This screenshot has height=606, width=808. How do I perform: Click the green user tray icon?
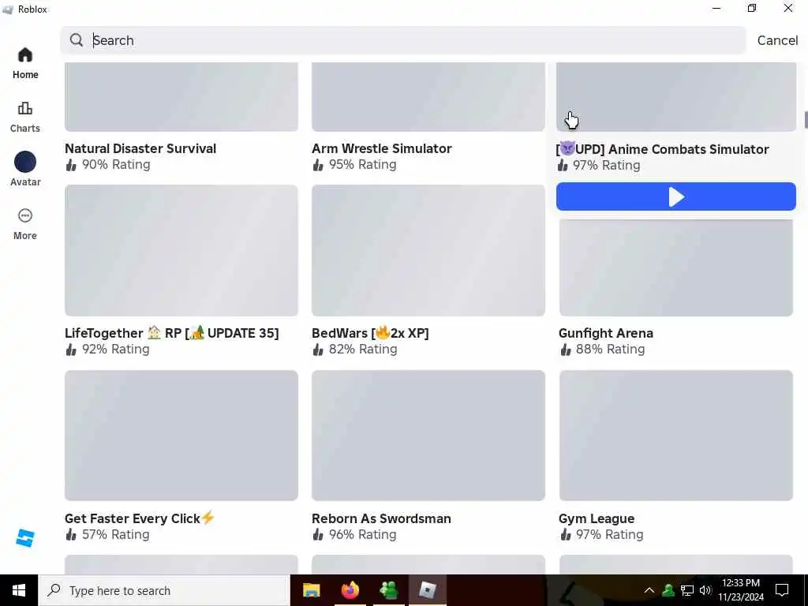[x=668, y=590]
